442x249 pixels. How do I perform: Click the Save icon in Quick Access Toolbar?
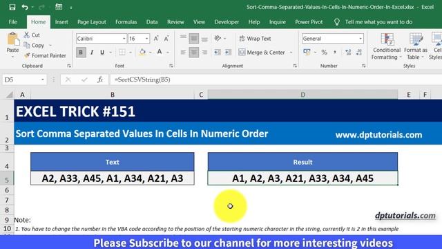12,7
